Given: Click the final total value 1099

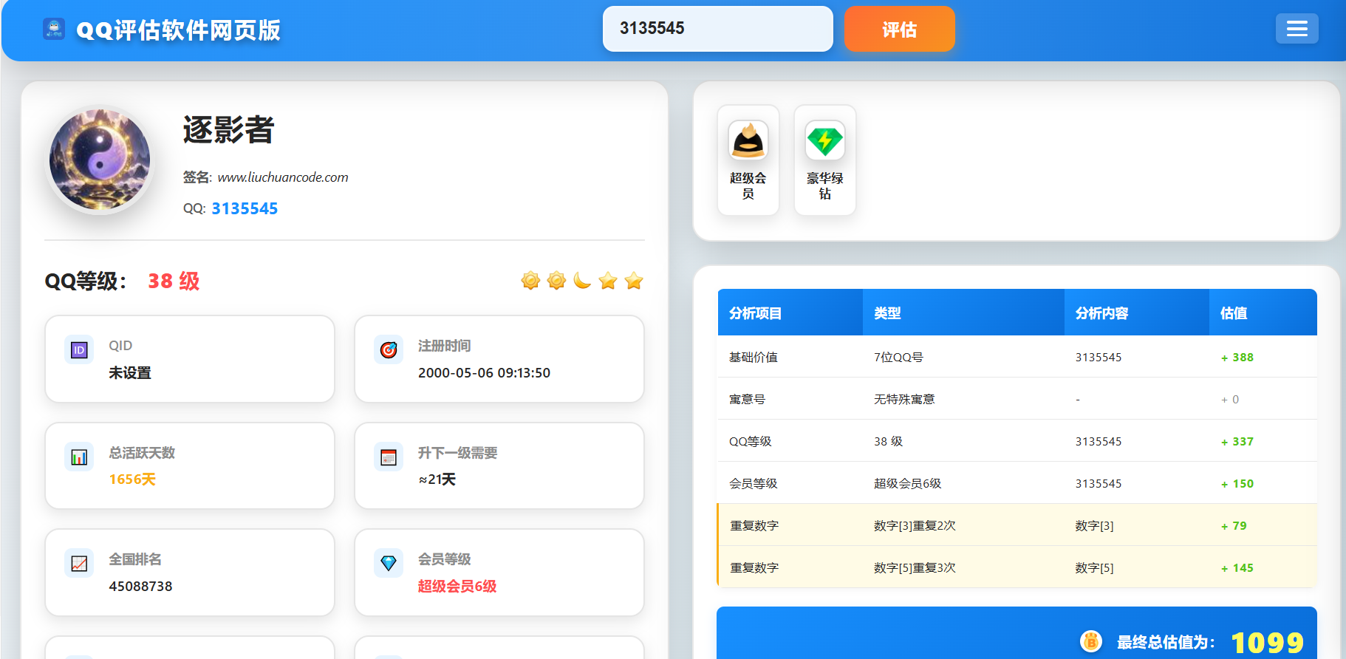Looking at the screenshot, I should pos(1268,643).
